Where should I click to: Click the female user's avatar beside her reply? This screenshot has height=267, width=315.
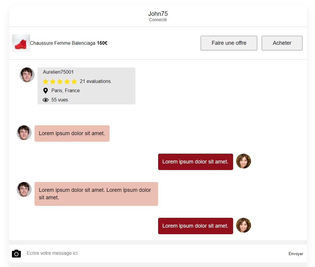pyautogui.click(x=244, y=161)
